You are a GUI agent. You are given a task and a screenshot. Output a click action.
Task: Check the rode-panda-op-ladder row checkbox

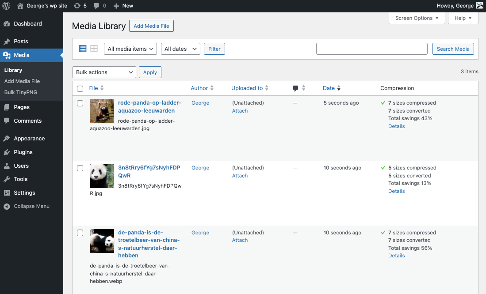(x=80, y=103)
